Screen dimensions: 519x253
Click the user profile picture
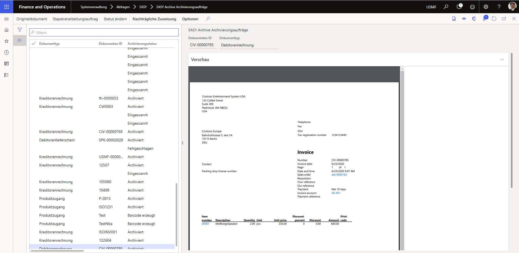click(x=512, y=6)
